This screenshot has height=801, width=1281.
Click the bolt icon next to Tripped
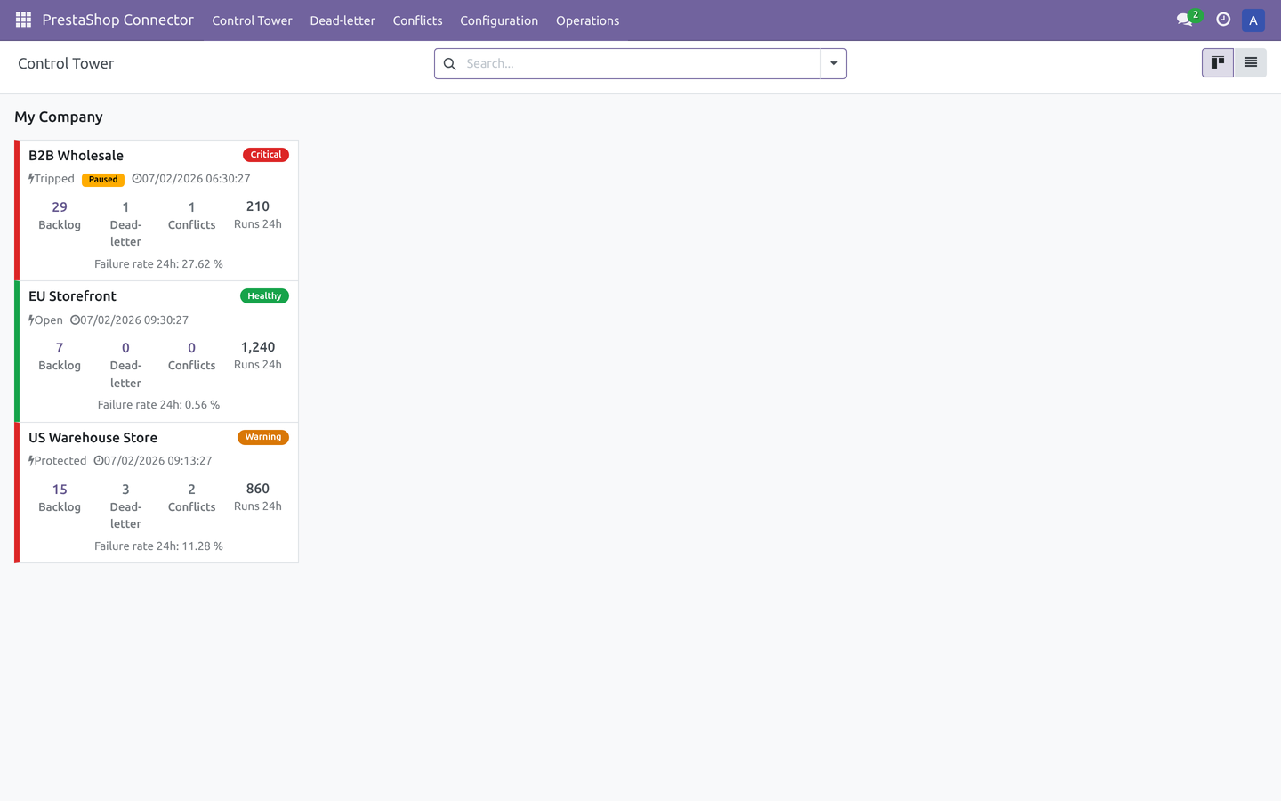point(31,179)
